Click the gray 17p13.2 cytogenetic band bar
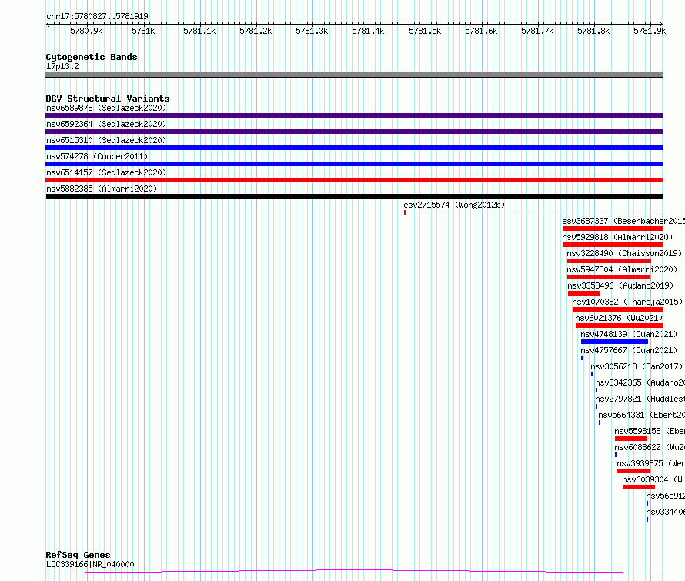 pos(354,75)
